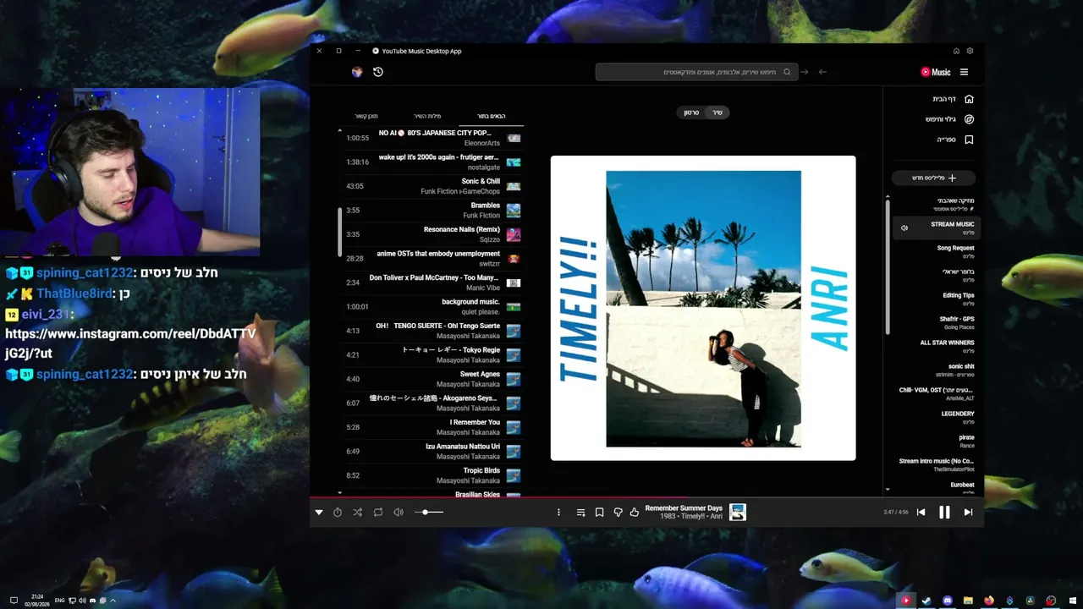The height and width of the screenshot is (609, 1083).
Task: Select the מילות השיר lyrics tab
Action: click(427, 116)
